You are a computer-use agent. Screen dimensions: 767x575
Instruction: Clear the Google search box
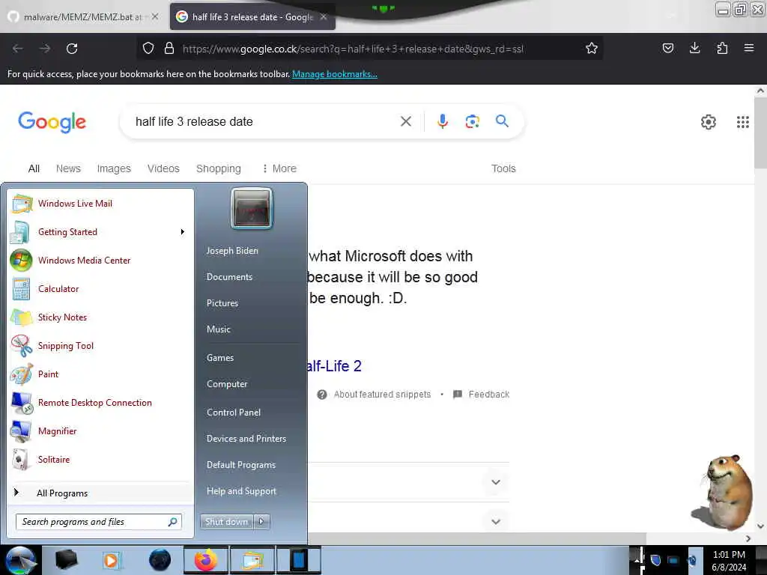[405, 121]
